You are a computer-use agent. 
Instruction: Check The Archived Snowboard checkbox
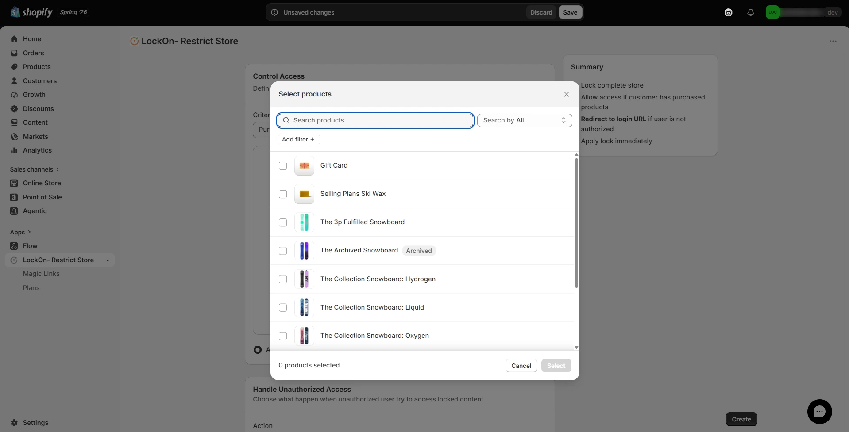(283, 251)
